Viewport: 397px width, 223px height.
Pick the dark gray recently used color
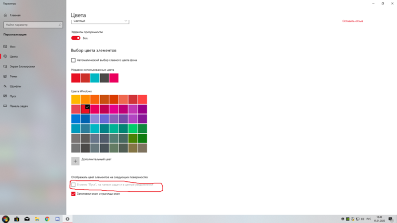104,78
